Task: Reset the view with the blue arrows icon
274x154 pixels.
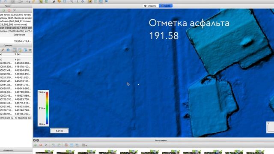Action: click(x=83, y=1)
